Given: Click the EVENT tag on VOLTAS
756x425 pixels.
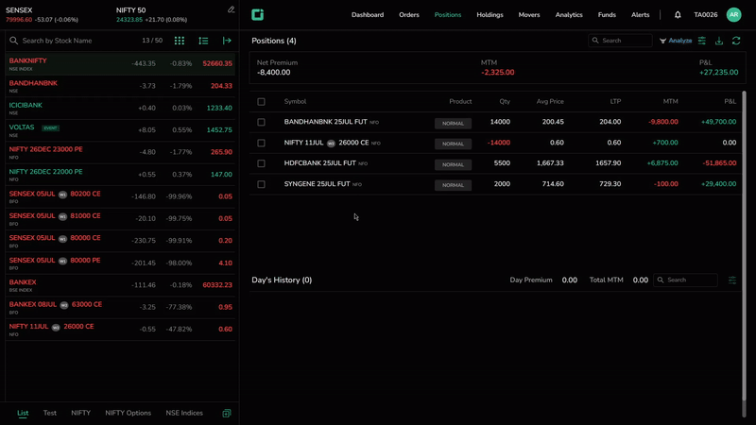Looking at the screenshot, I should click(x=50, y=128).
